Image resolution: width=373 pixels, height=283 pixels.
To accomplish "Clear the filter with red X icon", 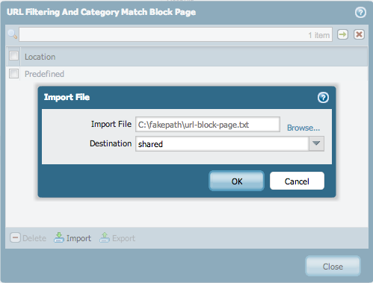I will pyautogui.click(x=359, y=34).
